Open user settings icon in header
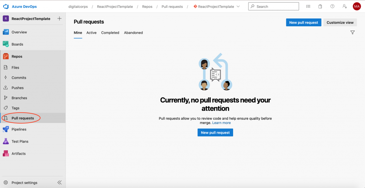Screen dimensions: 365x188 (344, 6)
